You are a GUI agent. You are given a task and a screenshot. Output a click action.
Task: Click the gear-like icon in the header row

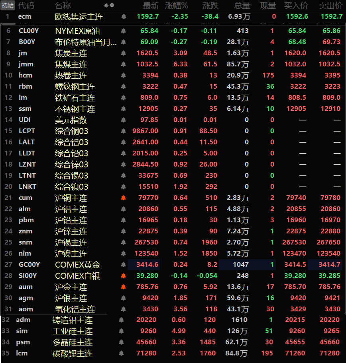click(x=106, y=6)
